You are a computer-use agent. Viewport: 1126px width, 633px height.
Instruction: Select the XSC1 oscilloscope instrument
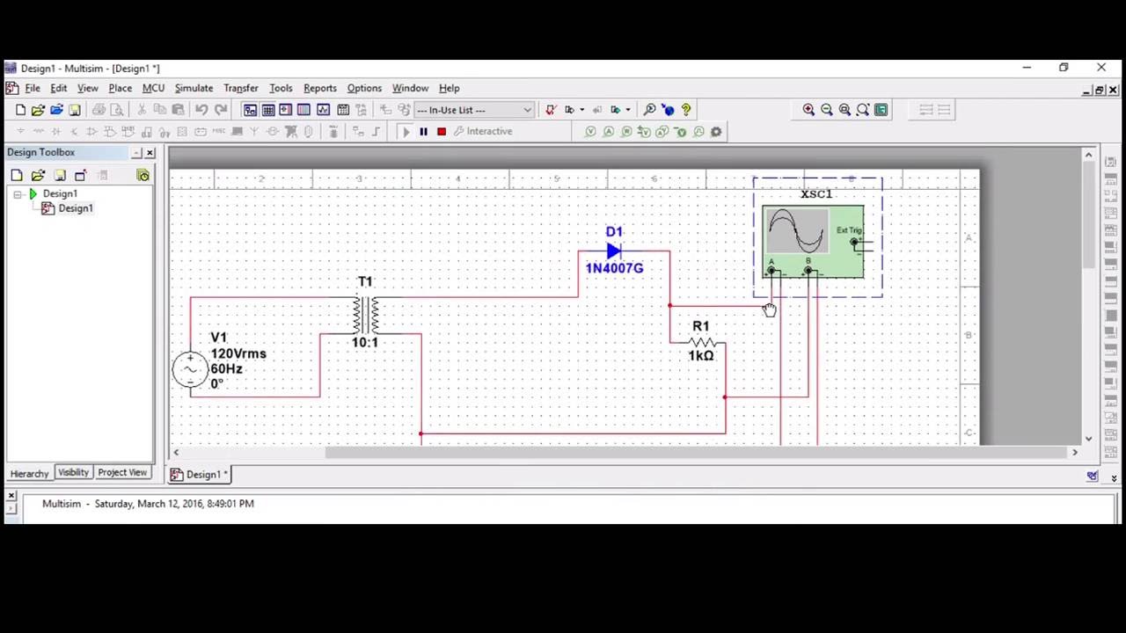[814, 242]
